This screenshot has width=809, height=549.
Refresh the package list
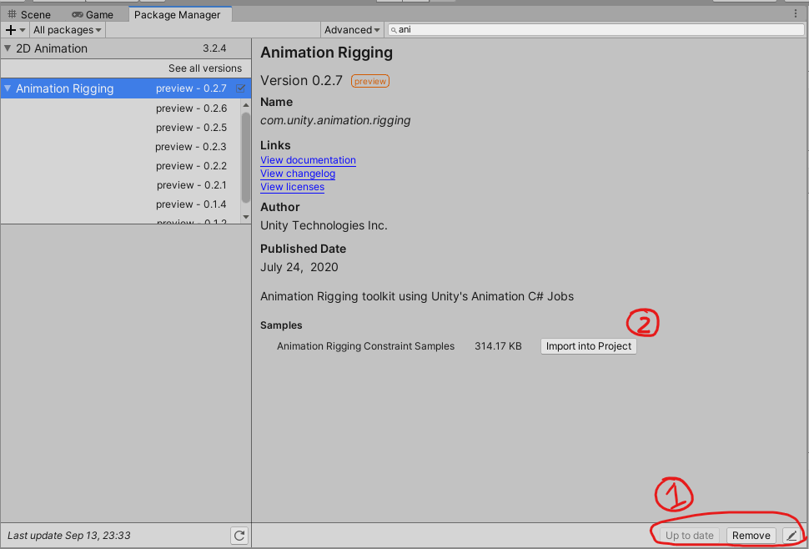click(x=239, y=536)
